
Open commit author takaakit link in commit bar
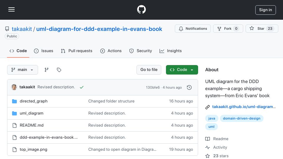pyautogui.click(x=27, y=87)
